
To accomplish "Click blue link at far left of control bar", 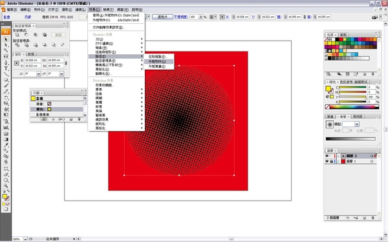I will pos(7,17).
